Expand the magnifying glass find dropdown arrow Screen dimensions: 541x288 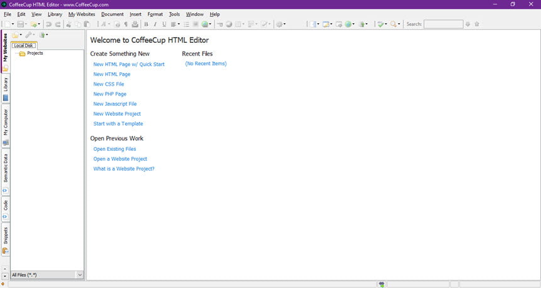point(399,24)
